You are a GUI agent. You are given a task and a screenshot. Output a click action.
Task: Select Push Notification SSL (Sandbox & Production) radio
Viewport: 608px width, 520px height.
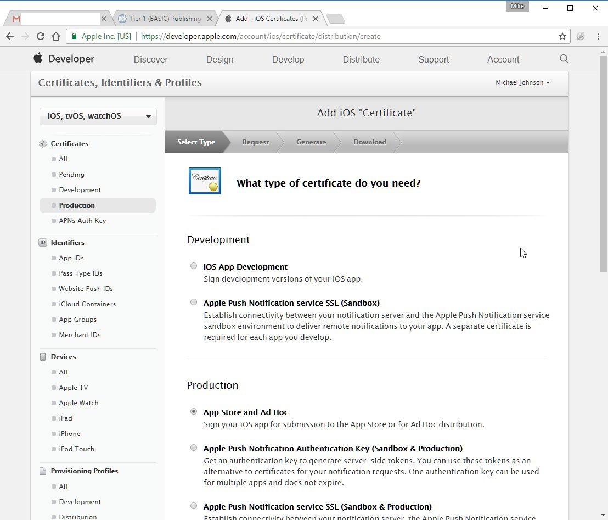click(194, 506)
